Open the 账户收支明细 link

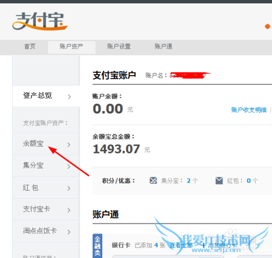pos(249,110)
